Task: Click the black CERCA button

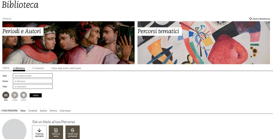Action: pos(36,95)
